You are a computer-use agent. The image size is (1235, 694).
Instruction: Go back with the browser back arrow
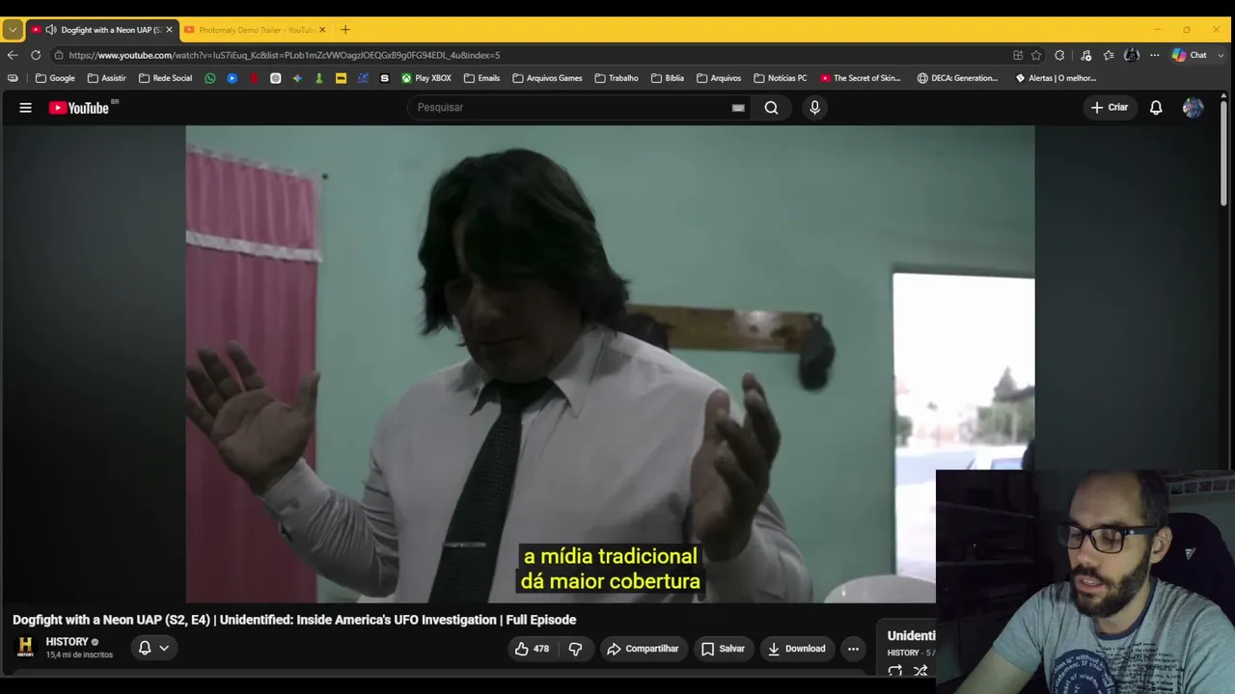13,55
